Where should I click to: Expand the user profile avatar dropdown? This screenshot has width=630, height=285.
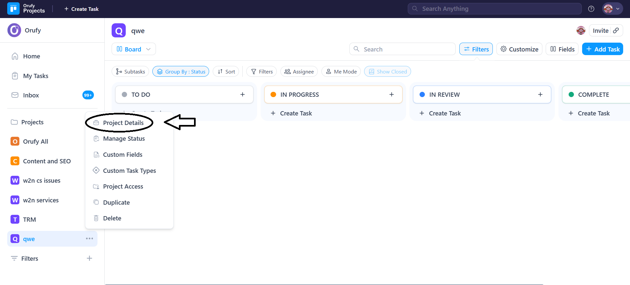(612, 9)
